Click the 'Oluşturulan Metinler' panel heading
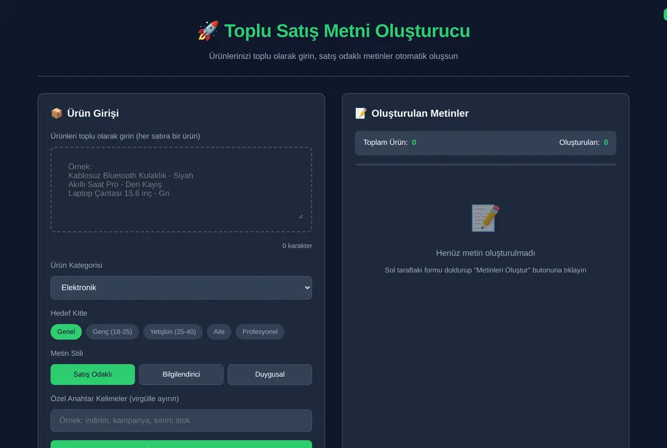This screenshot has height=448, width=667. [420, 113]
